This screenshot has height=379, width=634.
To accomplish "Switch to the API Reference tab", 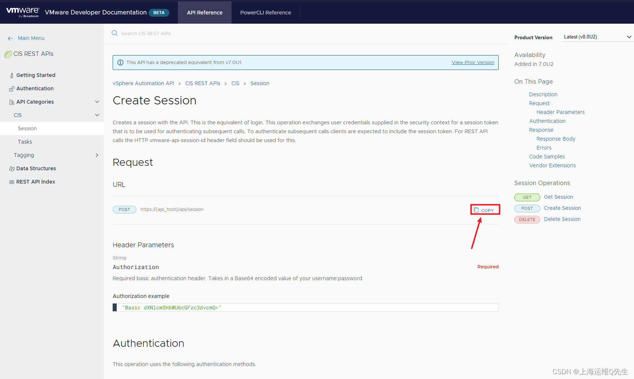I will tap(205, 13).
